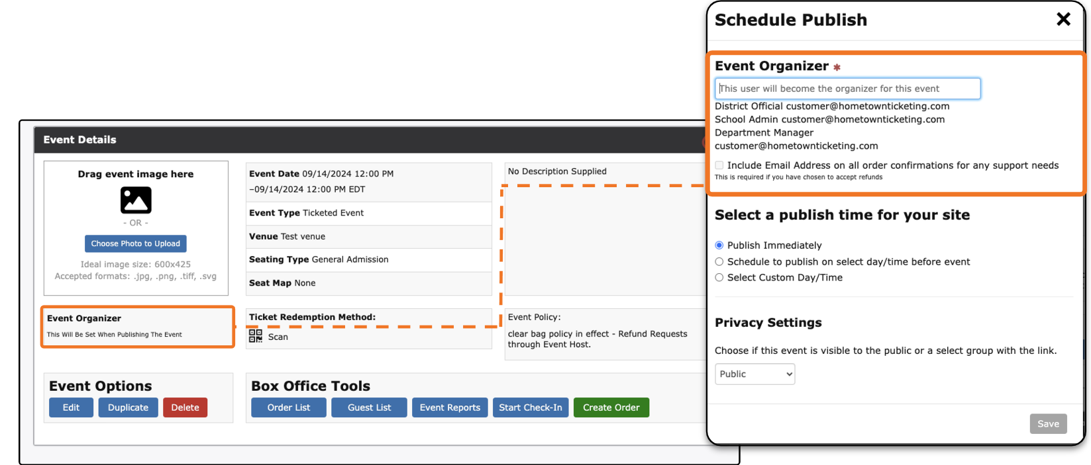The width and height of the screenshot is (1091, 465).
Task: Click the green Create Order button
Action: coord(611,407)
